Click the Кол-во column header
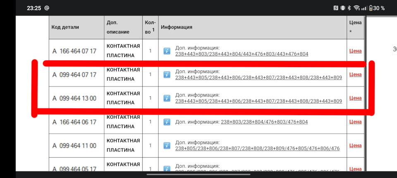The width and height of the screenshot is (397, 178). pos(151,27)
